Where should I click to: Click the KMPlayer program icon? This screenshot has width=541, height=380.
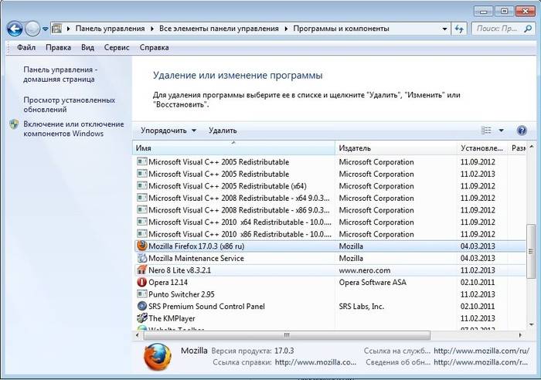tap(141, 318)
